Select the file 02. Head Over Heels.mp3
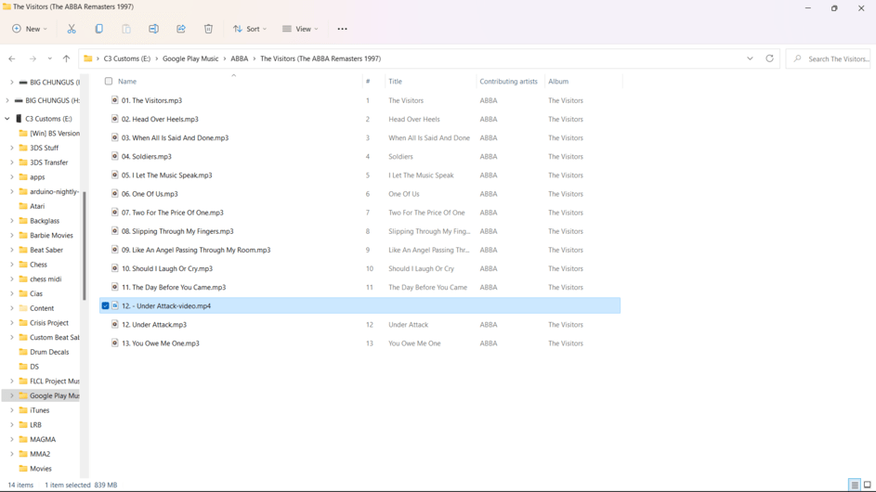This screenshot has width=876, height=492. pyautogui.click(x=160, y=119)
